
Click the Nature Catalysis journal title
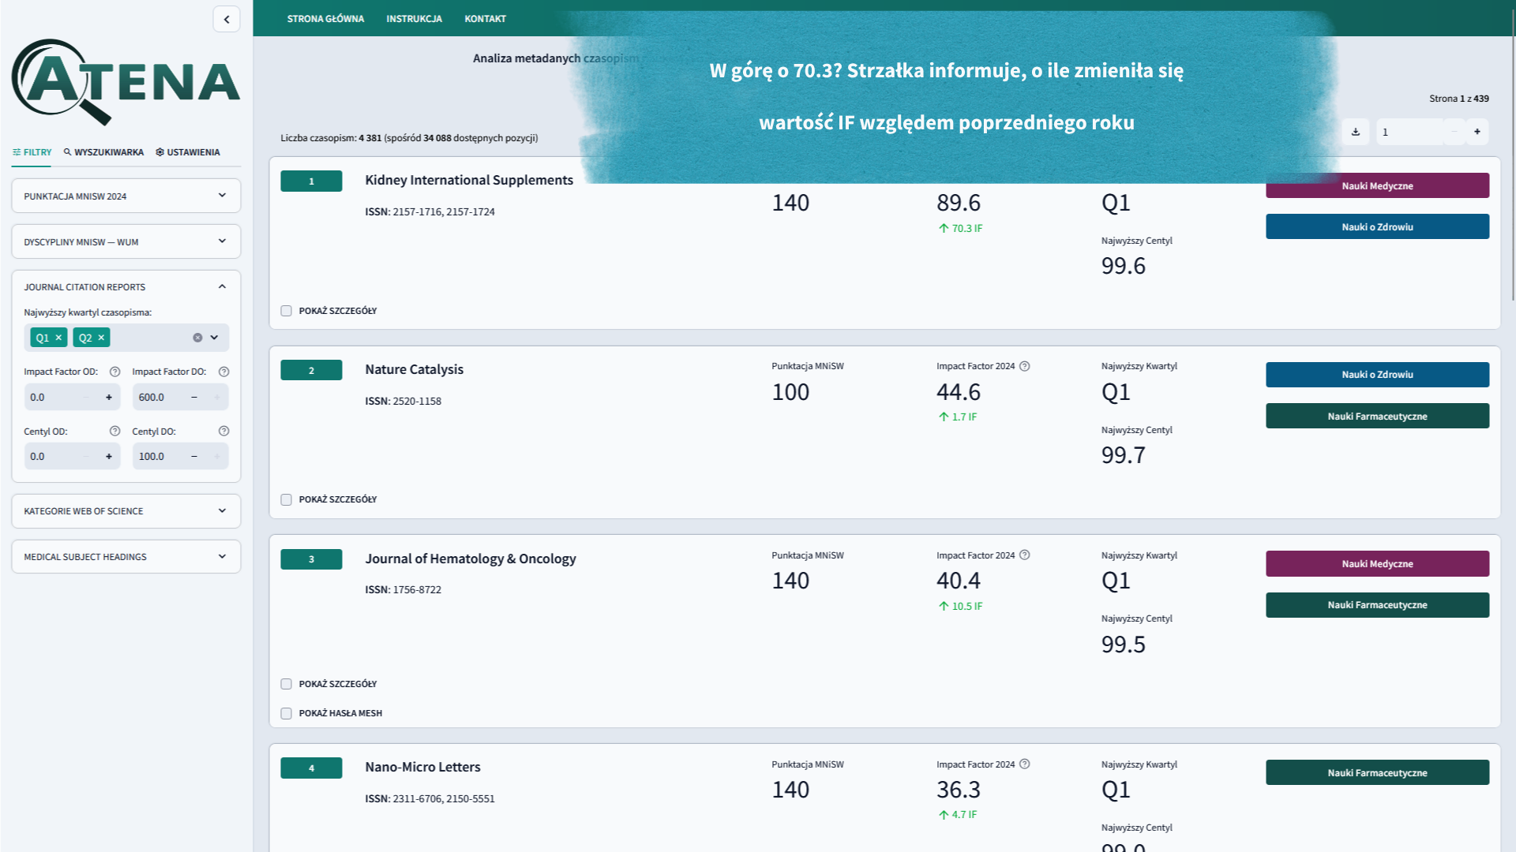pos(414,369)
